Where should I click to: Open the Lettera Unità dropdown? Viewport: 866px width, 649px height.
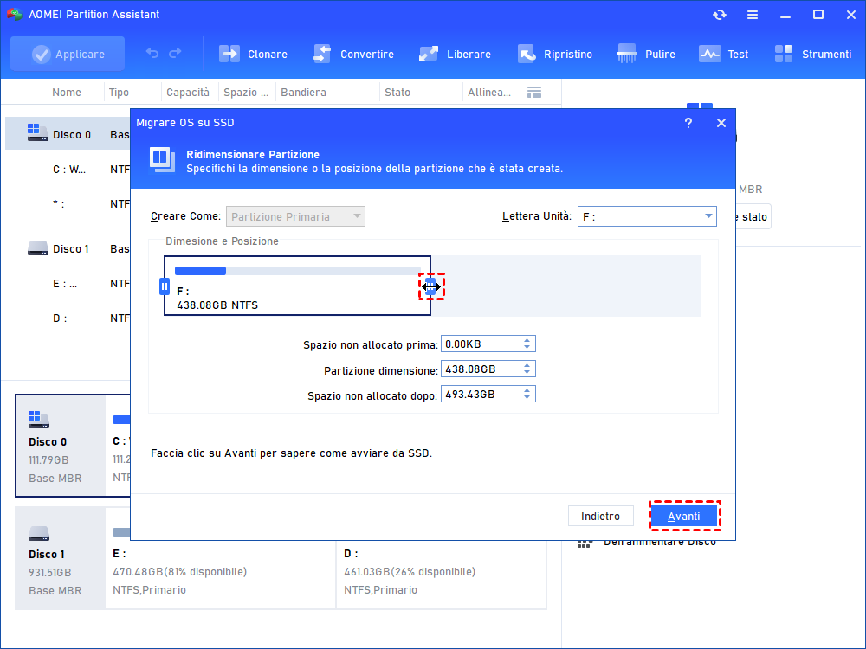[647, 216]
